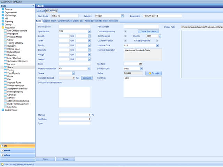Toggle the CoC Required checkbox
This screenshot has height=167, width=223.
click(125, 36)
